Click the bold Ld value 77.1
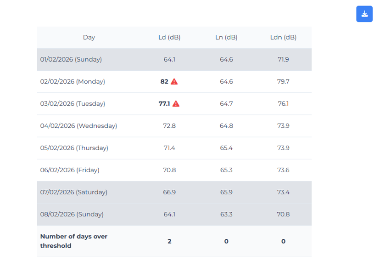The height and width of the screenshot is (266, 374). click(x=164, y=104)
